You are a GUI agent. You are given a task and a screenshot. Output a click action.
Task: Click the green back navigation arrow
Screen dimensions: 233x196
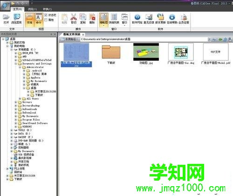220,40
